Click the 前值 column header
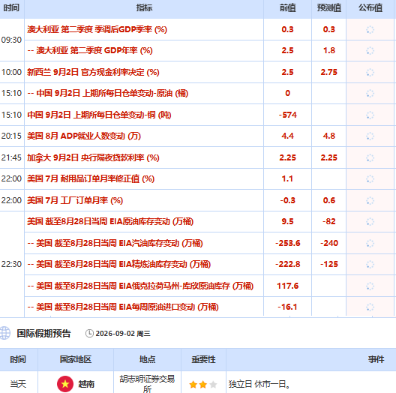The height and width of the screenshot is (393, 396). coord(288,7)
